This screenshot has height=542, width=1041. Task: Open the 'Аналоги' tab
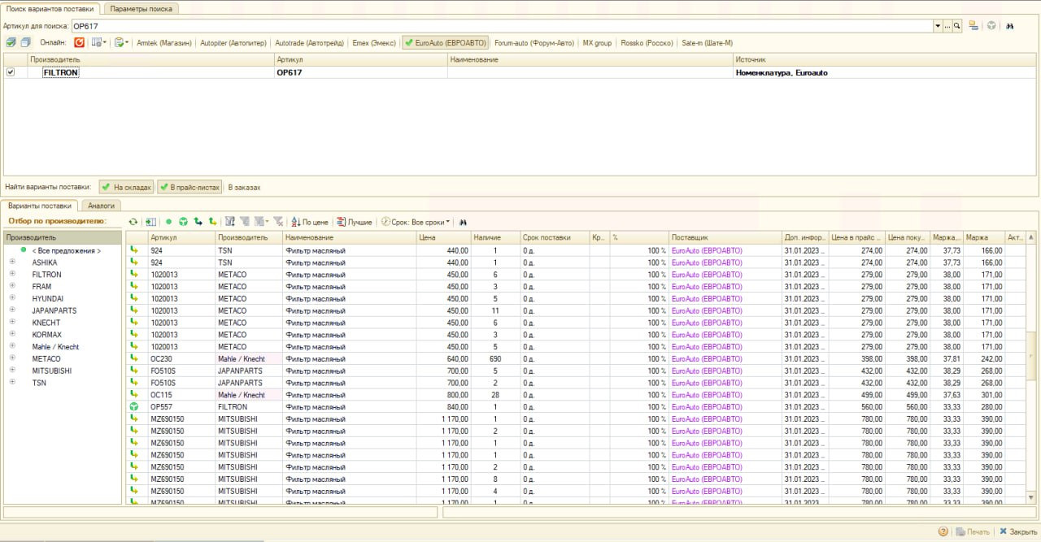coord(101,206)
